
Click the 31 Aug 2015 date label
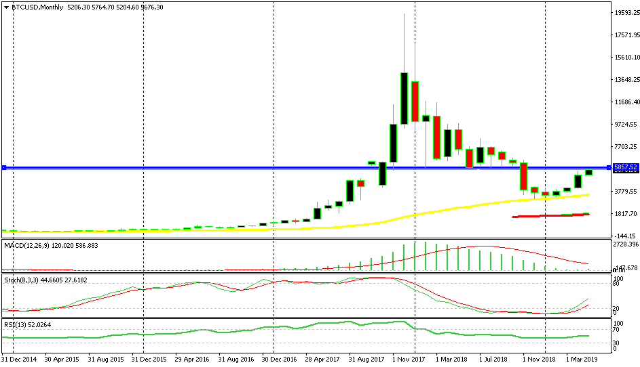point(106,360)
